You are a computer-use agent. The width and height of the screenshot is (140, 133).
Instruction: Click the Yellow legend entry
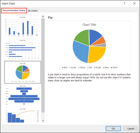tap(82, 68)
